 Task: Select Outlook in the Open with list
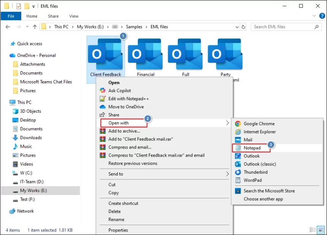(x=251, y=156)
